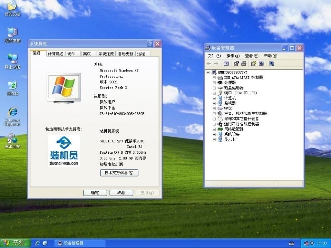Expand the 处理器 processor node
Image resolution: width=331 pixels, height=248 pixels.
click(214, 83)
